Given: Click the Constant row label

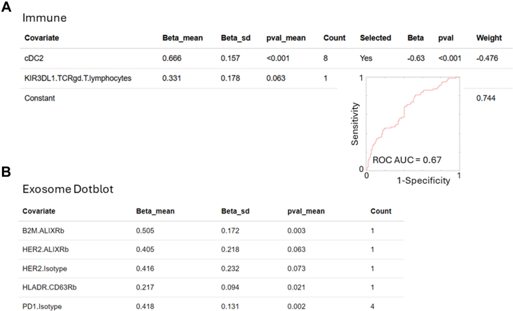Looking at the screenshot, I should point(40,98).
